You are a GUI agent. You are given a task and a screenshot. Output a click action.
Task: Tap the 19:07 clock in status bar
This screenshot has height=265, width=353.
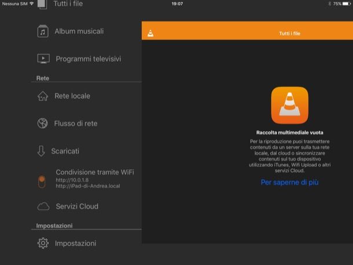point(177,3)
